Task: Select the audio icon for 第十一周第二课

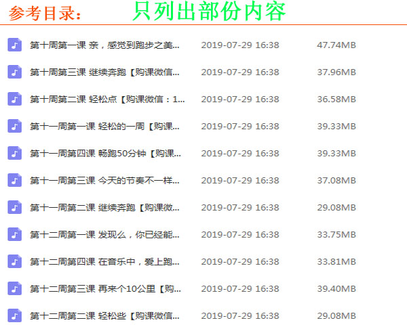Action: point(14,208)
